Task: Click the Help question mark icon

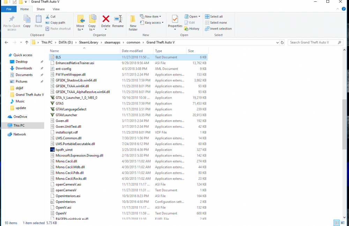Action: coord(344,9)
